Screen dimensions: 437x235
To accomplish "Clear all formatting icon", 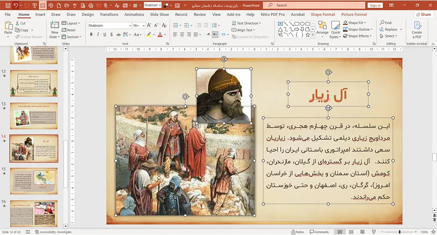I will tap(164, 26).
